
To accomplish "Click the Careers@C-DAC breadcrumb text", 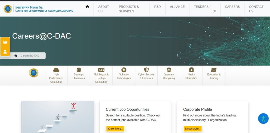I will pos(30,56).
